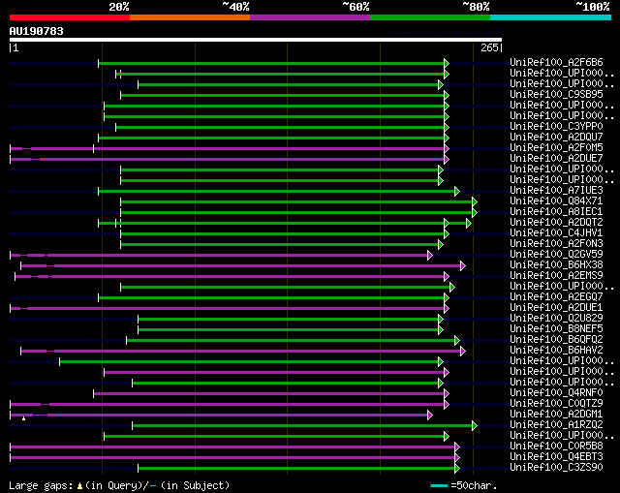Select the UniRef100_A2EGQ7 hit name

point(556,297)
